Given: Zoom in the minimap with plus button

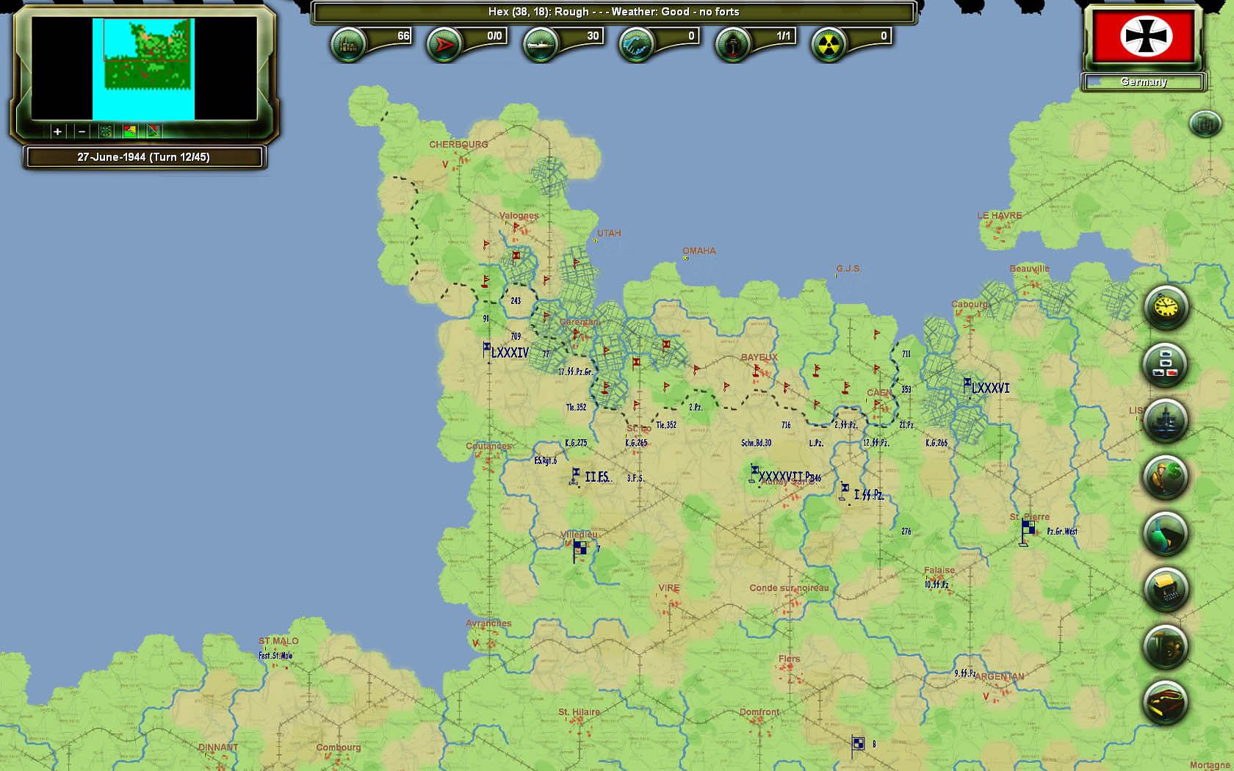Looking at the screenshot, I should coord(57,131).
